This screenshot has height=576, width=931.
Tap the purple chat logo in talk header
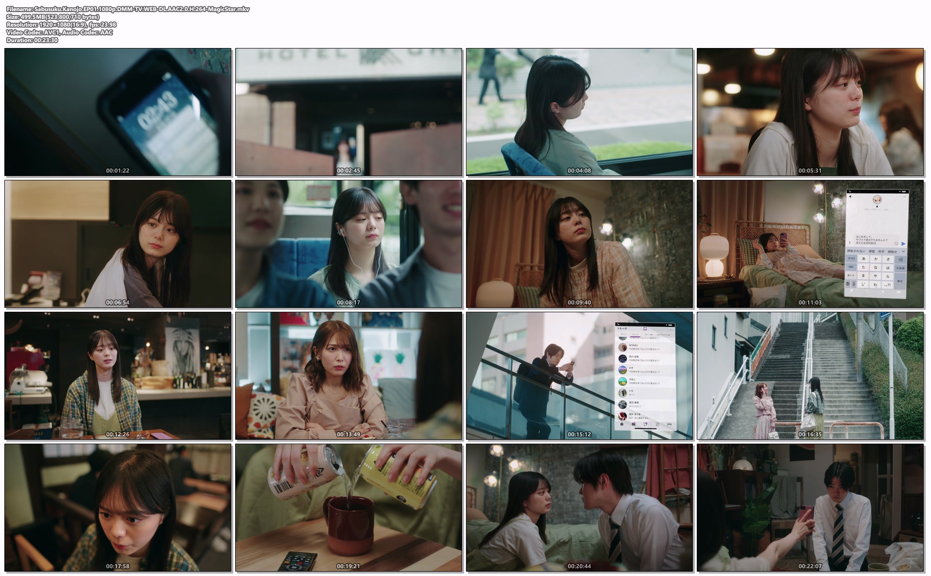coord(645,329)
